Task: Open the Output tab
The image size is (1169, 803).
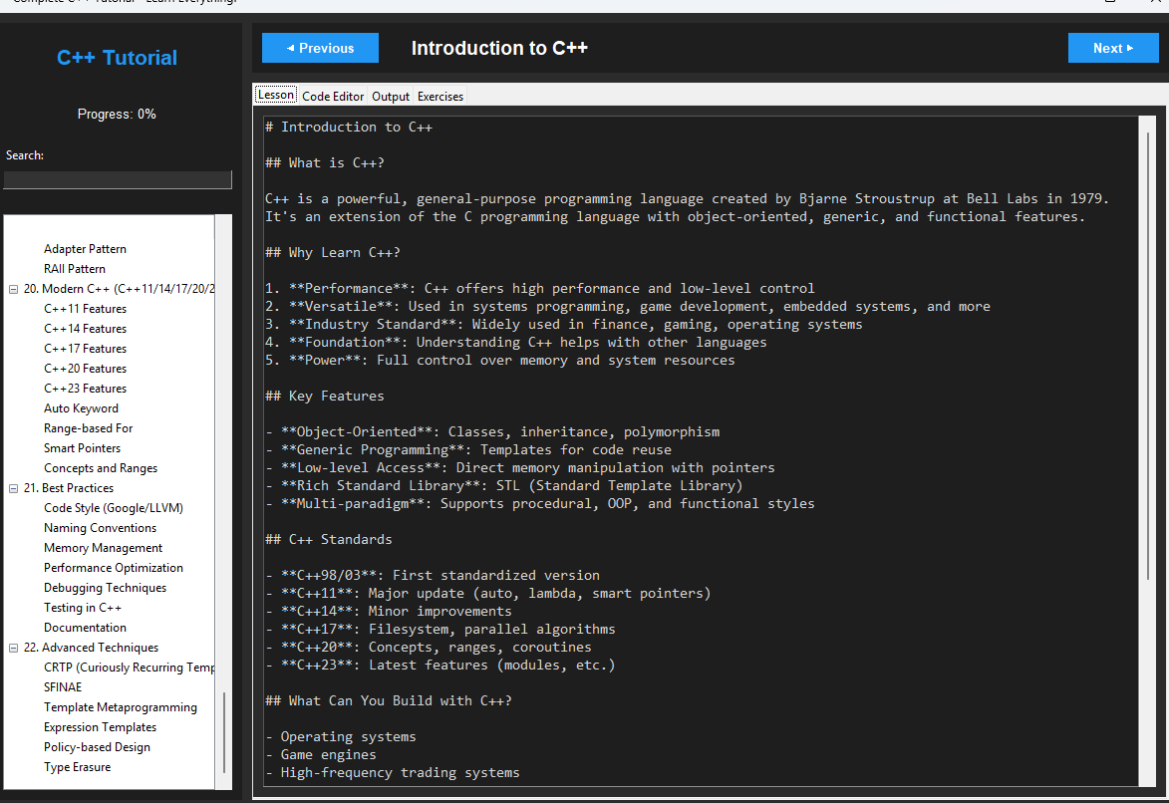Action: click(391, 97)
